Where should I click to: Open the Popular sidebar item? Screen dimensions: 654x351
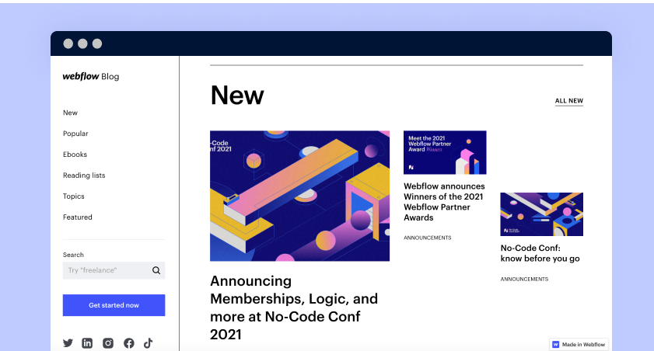pyautogui.click(x=75, y=134)
